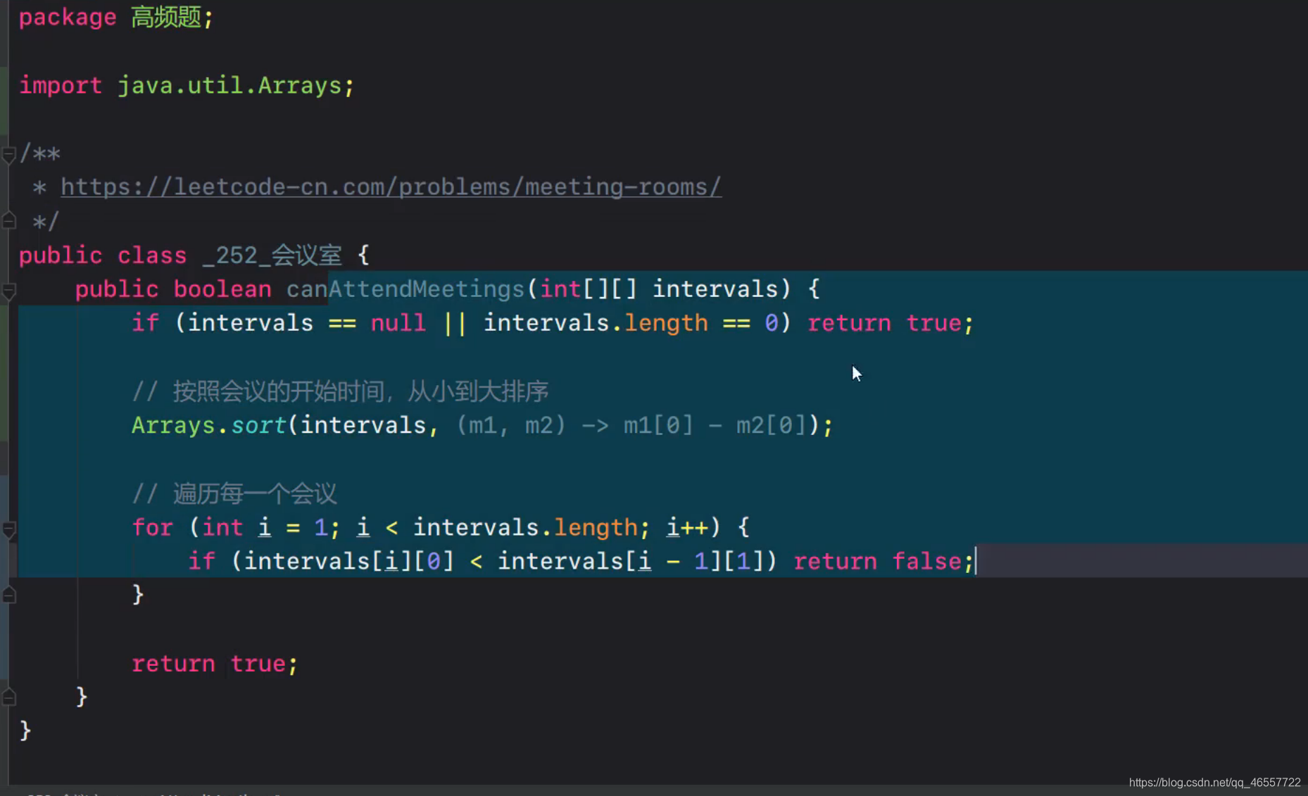Click intervals[i - 1][1] in the comparison
Screen dimensions: 1308x796
click(631, 561)
